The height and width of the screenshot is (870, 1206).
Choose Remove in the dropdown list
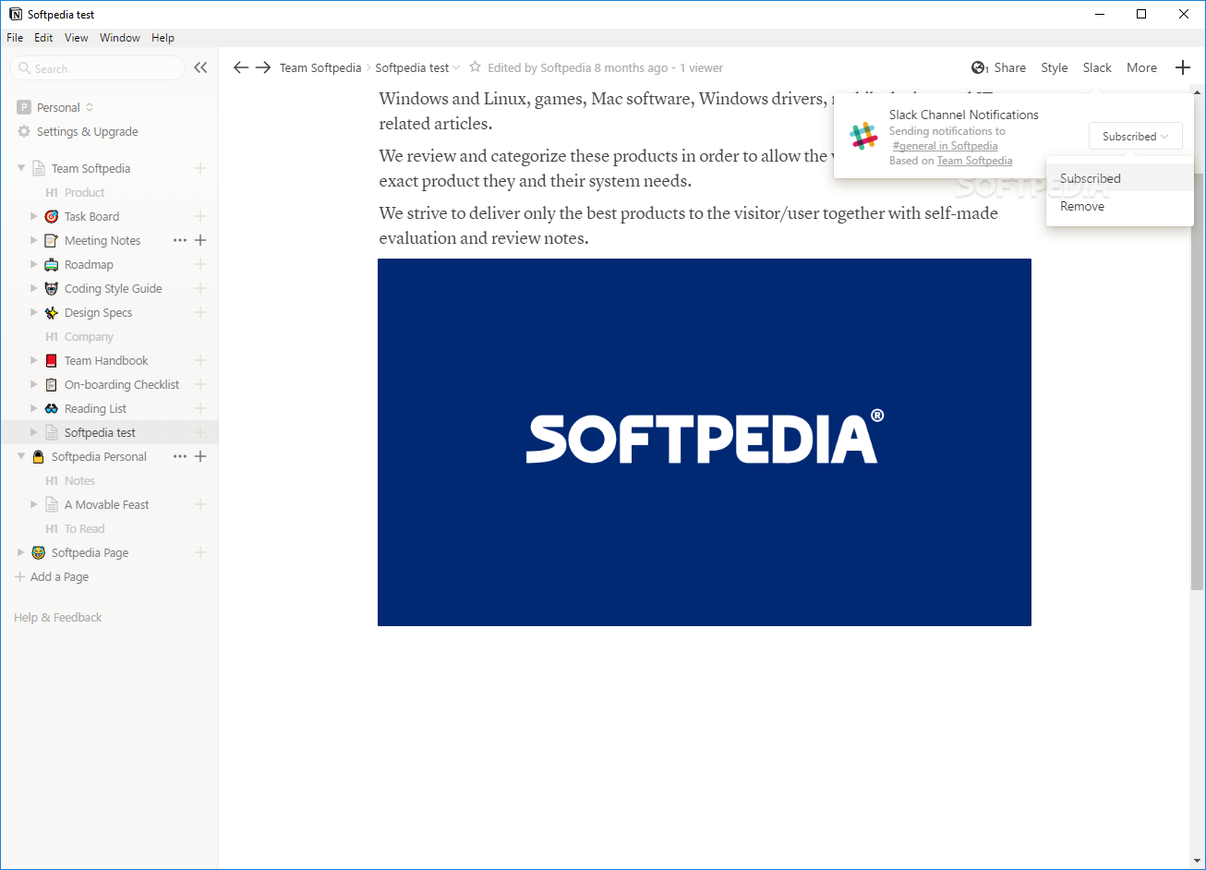(1120, 206)
